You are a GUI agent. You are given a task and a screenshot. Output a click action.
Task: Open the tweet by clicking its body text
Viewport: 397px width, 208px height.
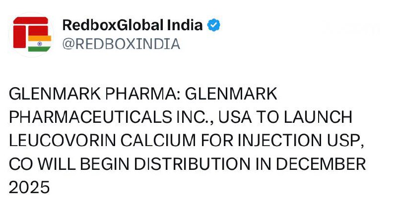pos(189,140)
